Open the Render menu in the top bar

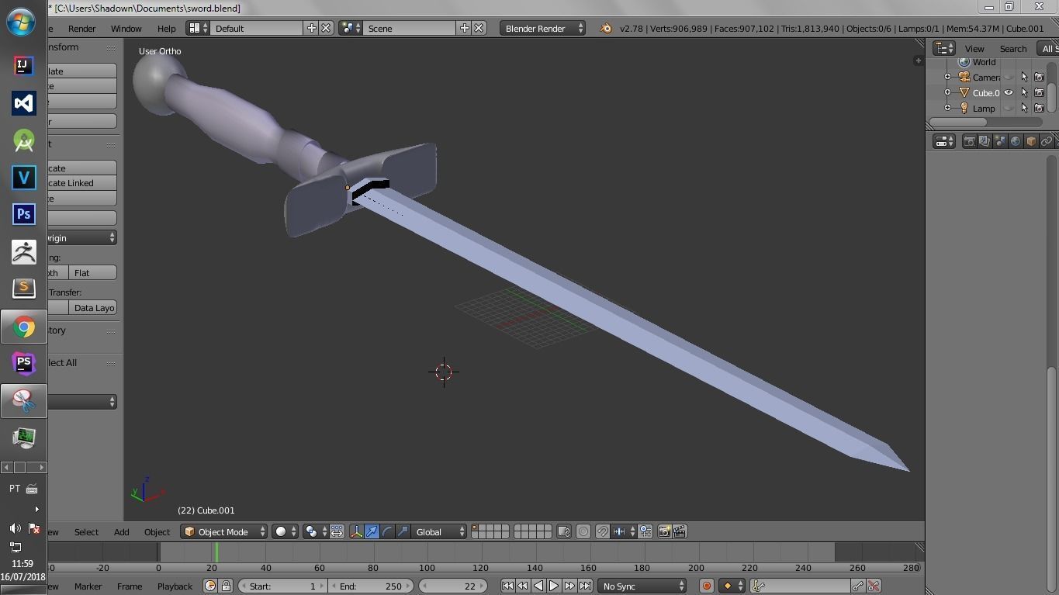click(x=81, y=28)
